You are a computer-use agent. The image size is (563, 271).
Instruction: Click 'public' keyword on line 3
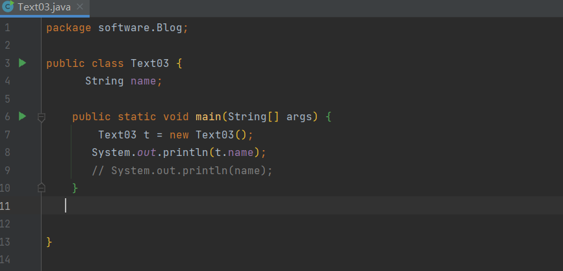[66, 64]
